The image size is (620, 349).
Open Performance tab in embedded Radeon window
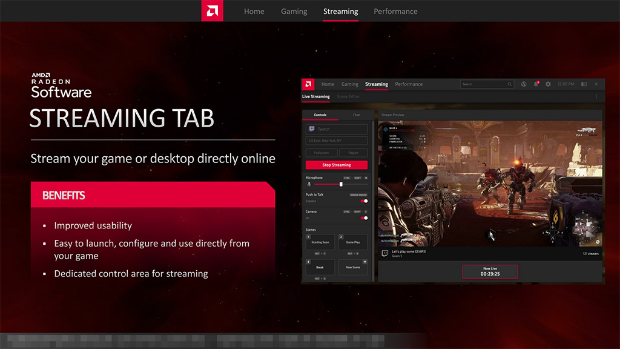[409, 84]
